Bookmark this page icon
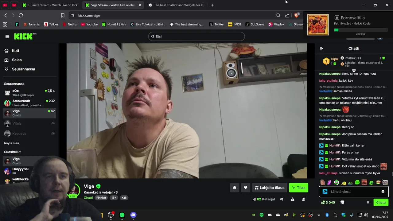Image resolution: width=393 pixels, height=221 pixels. pyautogui.click(x=63, y=15)
